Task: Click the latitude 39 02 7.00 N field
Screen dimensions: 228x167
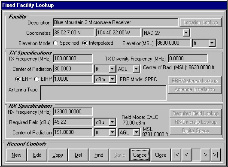Action: (x=73, y=33)
